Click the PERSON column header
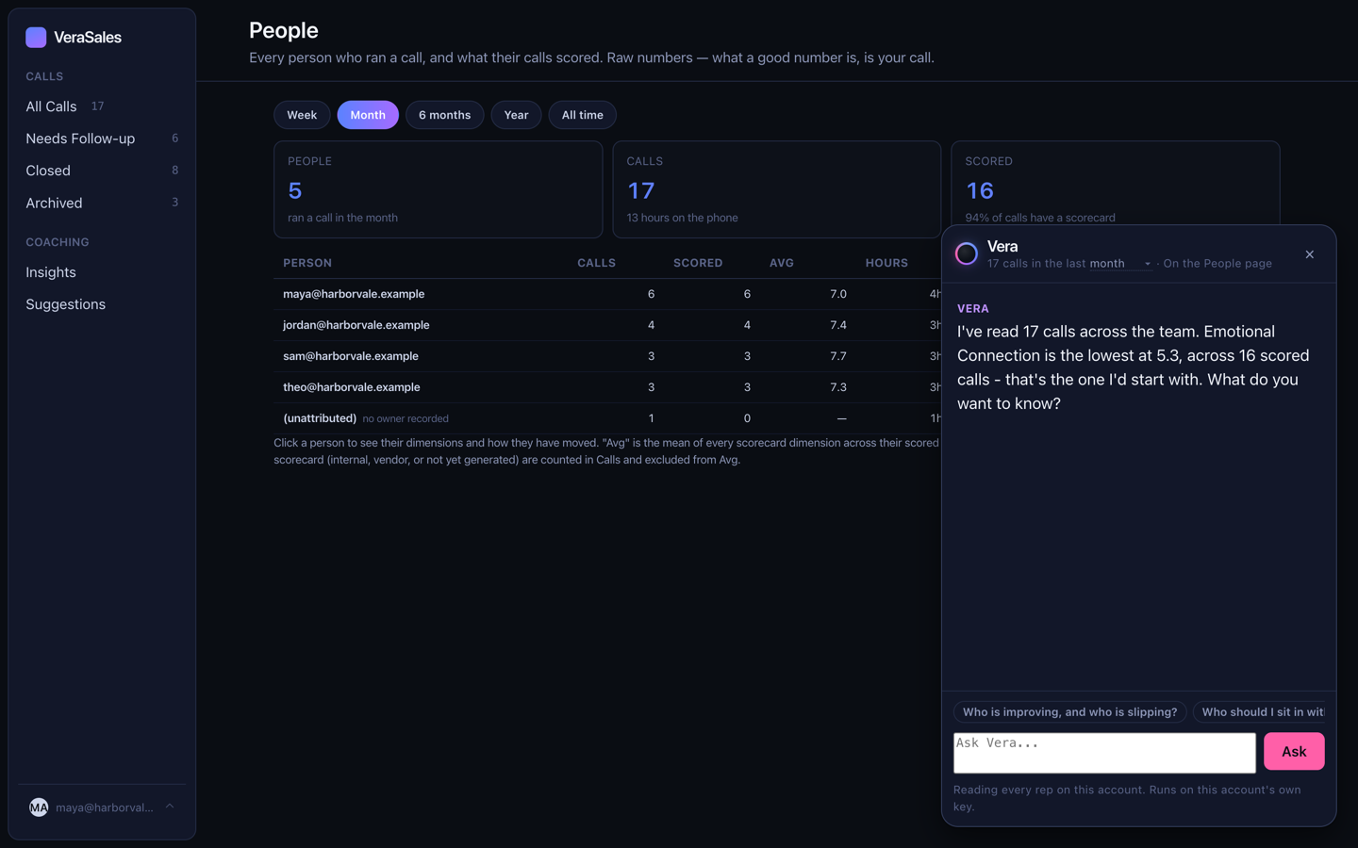Image resolution: width=1358 pixels, height=848 pixels. click(x=307, y=263)
